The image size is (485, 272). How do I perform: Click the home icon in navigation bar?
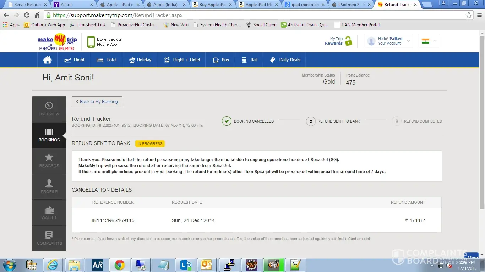coord(47,60)
